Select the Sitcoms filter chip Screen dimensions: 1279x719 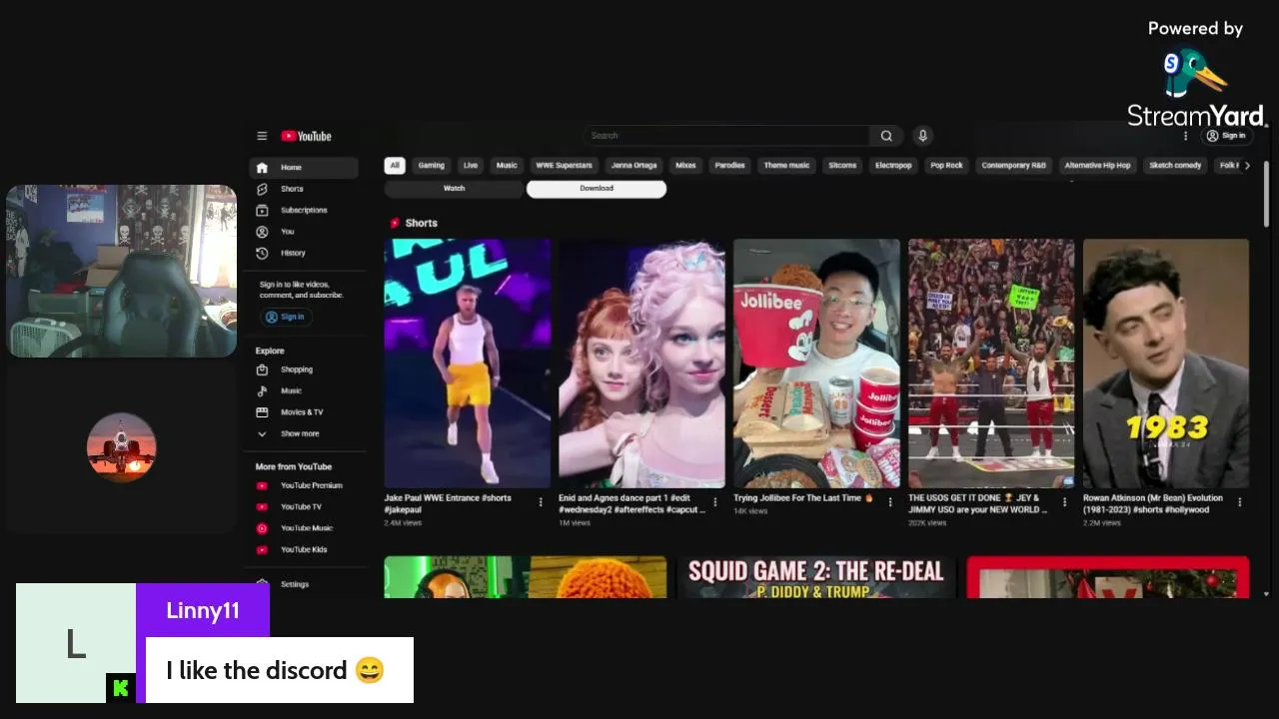point(842,166)
